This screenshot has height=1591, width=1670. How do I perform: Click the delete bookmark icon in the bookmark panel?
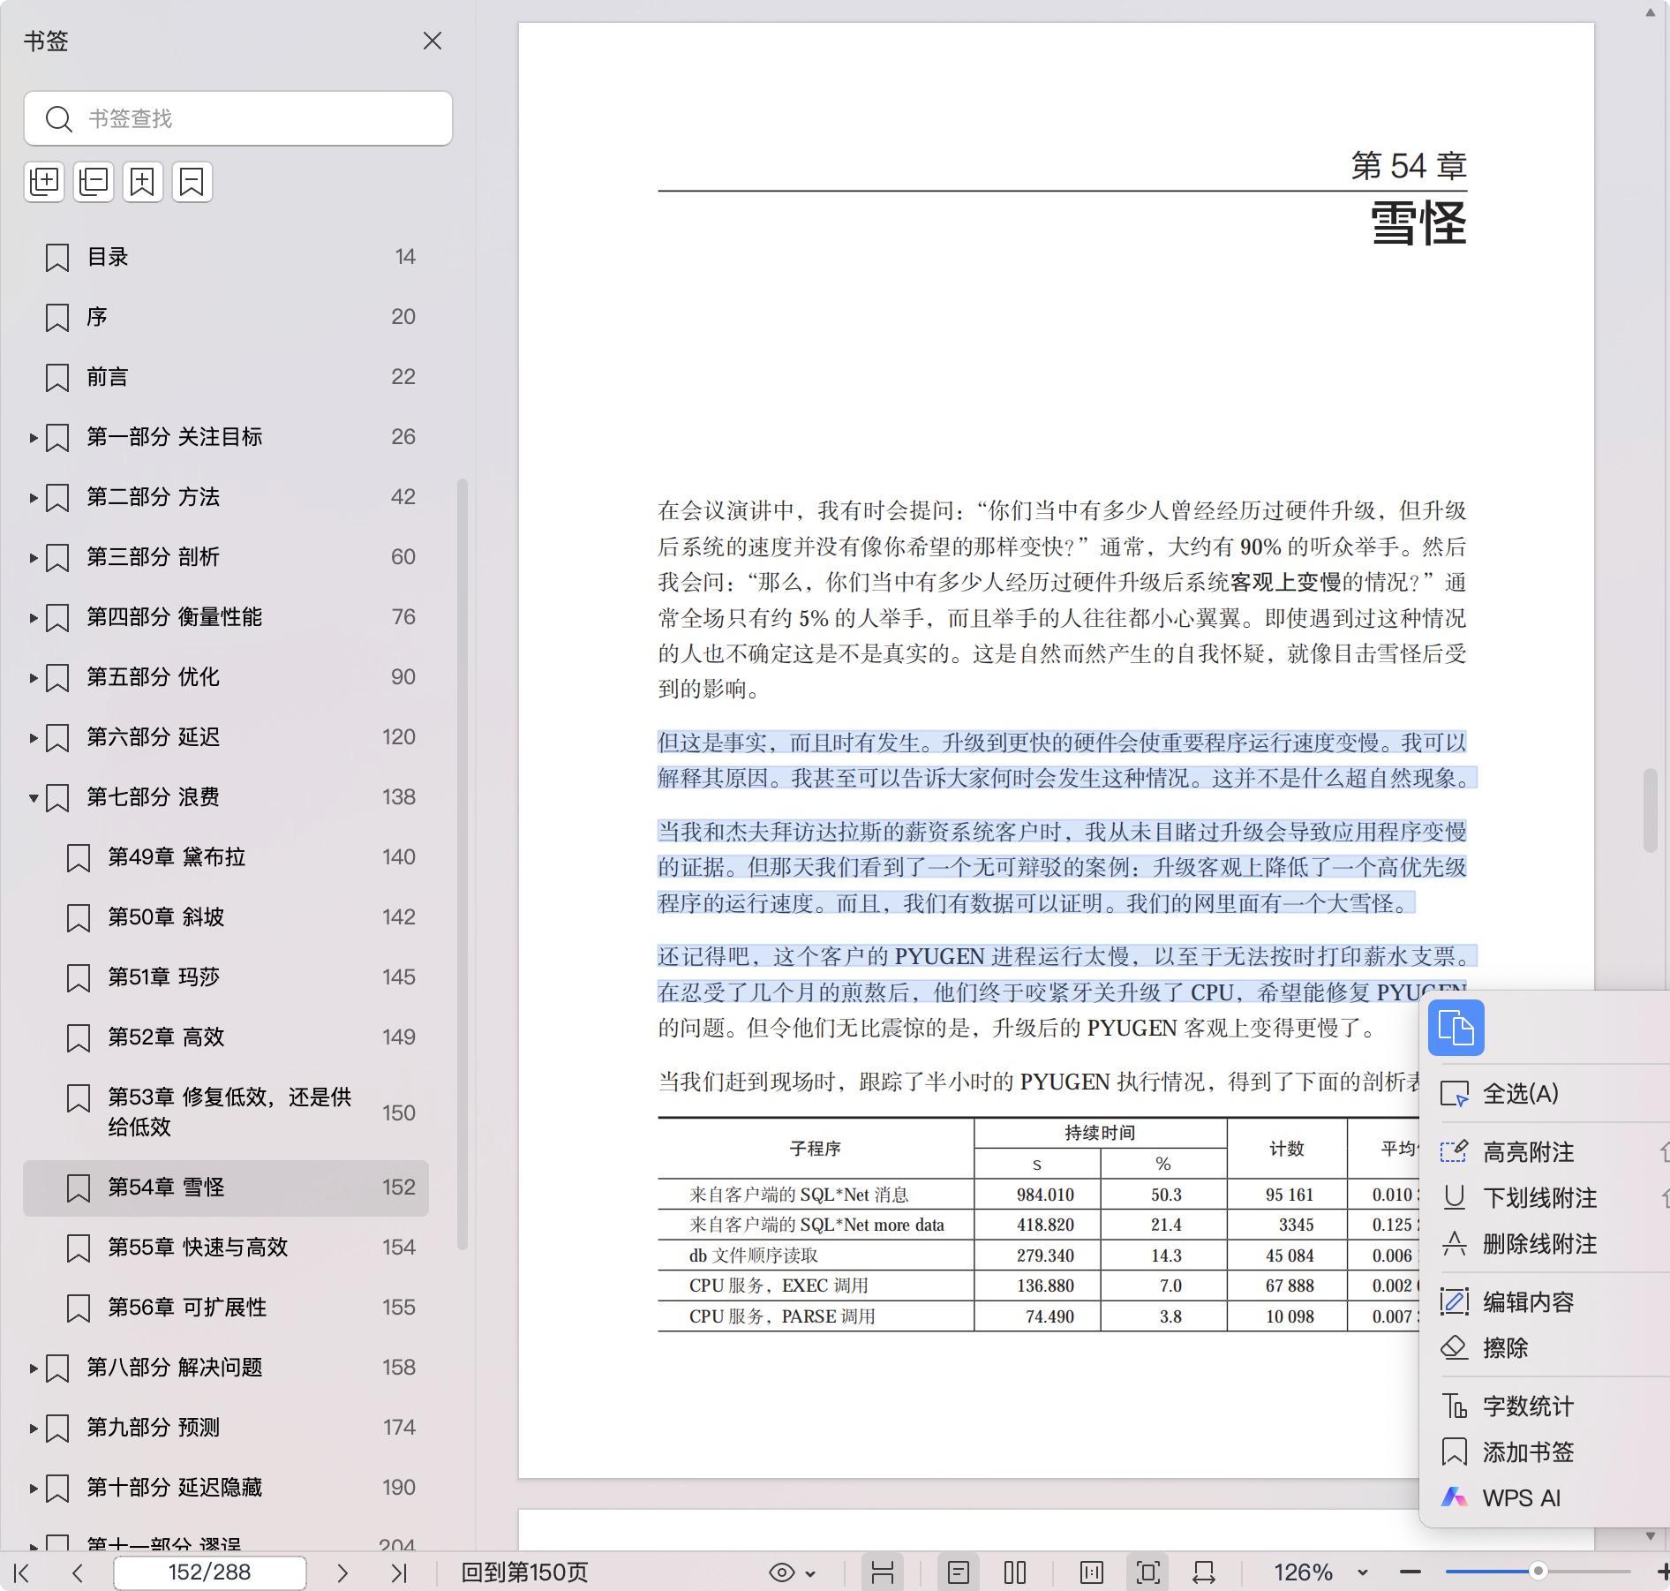(x=192, y=182)
